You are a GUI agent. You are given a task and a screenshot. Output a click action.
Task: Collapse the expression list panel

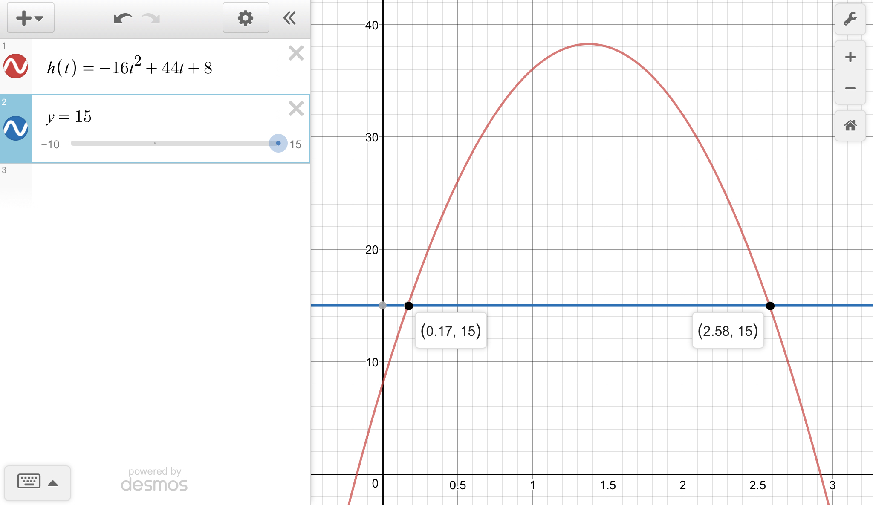pyautogui.click(x=289, y=18)
